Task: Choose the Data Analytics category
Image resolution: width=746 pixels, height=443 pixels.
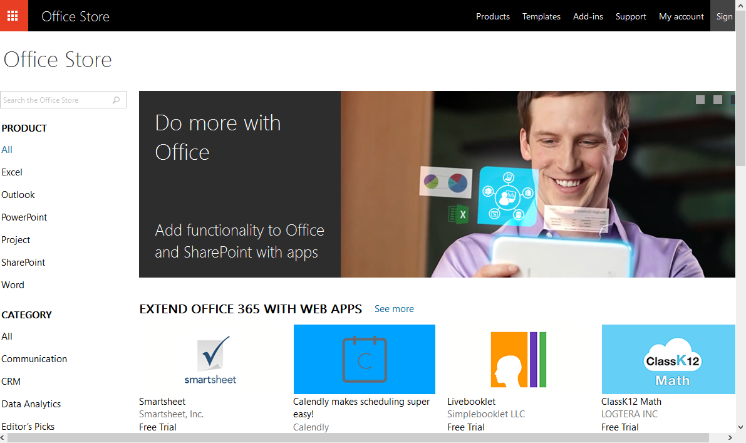Action: point(31,404)
